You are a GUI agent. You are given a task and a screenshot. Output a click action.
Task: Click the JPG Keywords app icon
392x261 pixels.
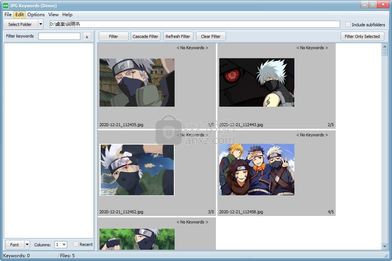point(6,5)
